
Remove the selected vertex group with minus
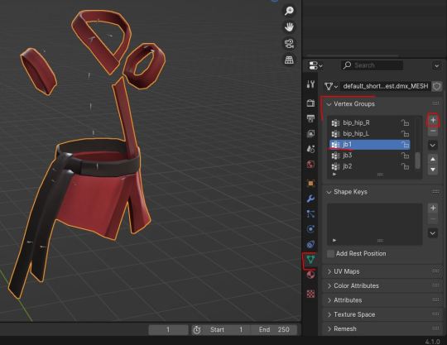click(x=433, y=131)
